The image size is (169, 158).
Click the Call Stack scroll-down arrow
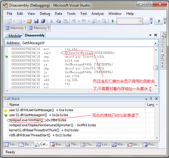pyautogui.click(x=157, y=138)
